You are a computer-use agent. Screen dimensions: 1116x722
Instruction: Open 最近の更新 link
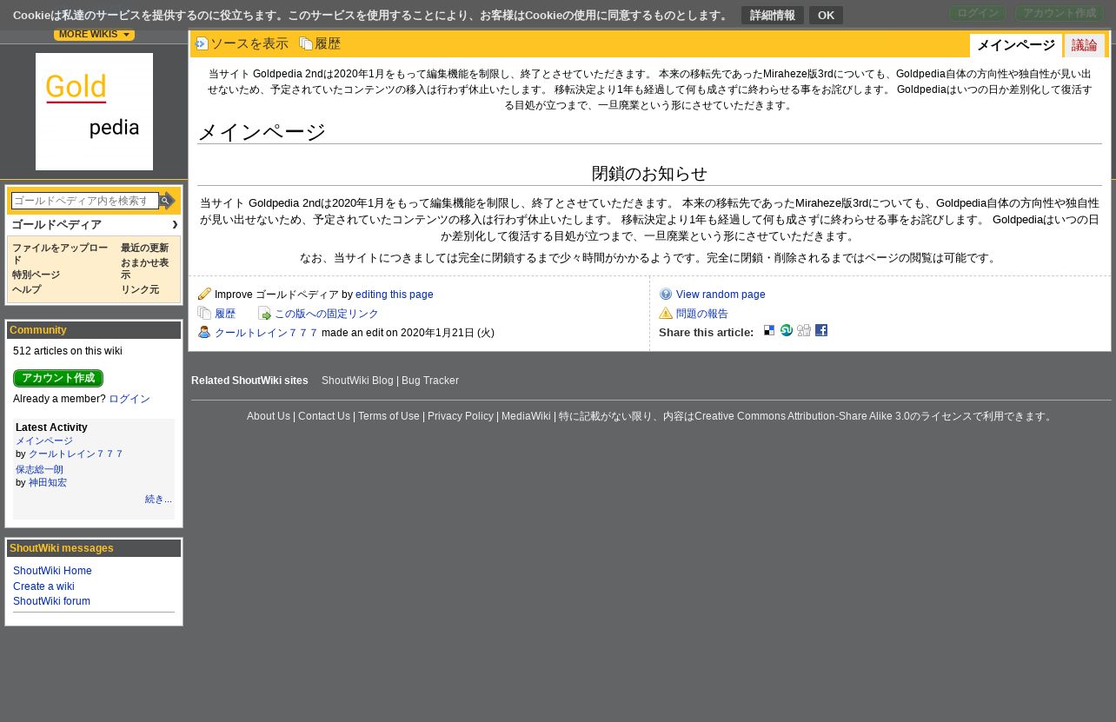tap(144, 248)
